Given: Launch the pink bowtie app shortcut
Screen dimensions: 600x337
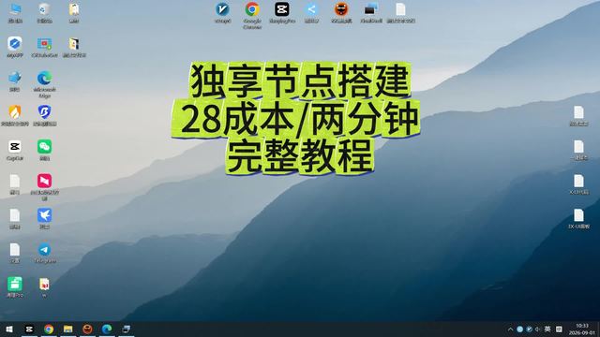Looking at the screenshot, I should click(x=44, y=187).
